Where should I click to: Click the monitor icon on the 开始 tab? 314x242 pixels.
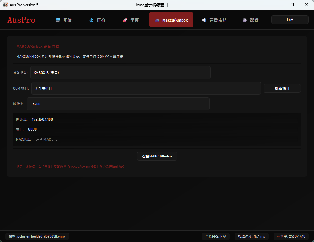point(58,20)
